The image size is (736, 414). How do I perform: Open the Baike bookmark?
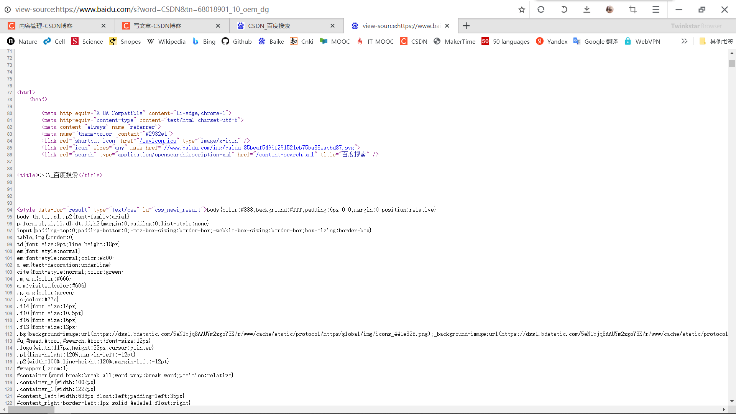point(271,41)
